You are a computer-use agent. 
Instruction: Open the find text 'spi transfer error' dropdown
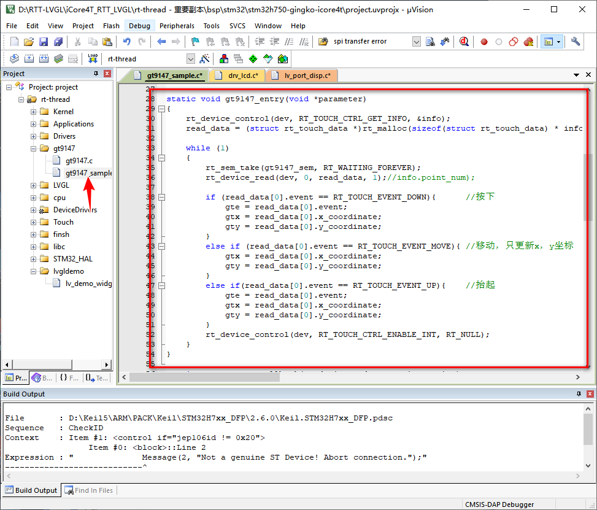417,42
